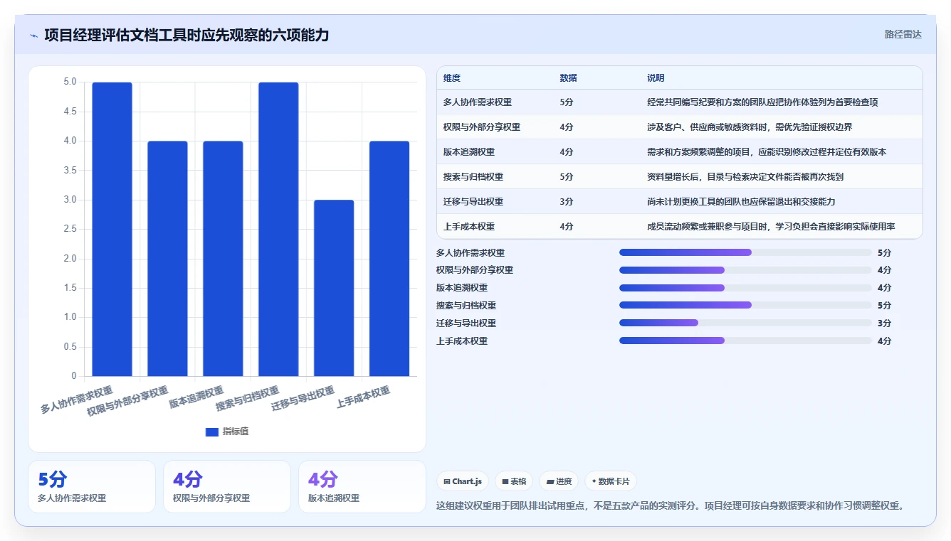Select the Chart.js chip
This screenshot has height=541, width=951.
point(463,481)
